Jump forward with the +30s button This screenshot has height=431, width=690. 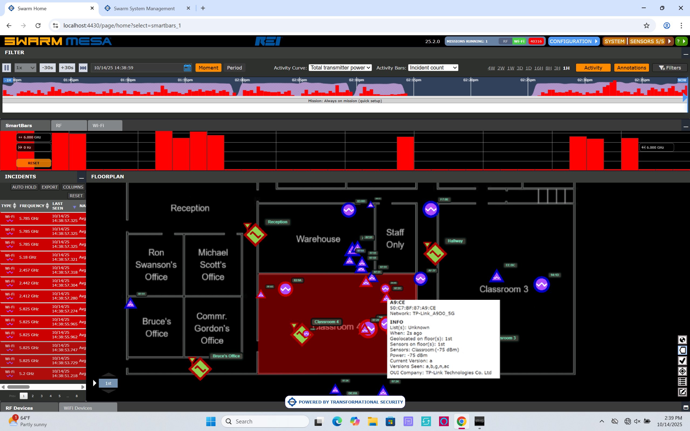[67, 68]
